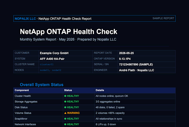189x127 pixels.
Task: Click the CLUSTER NAME field label
Action: pos(24,64)
